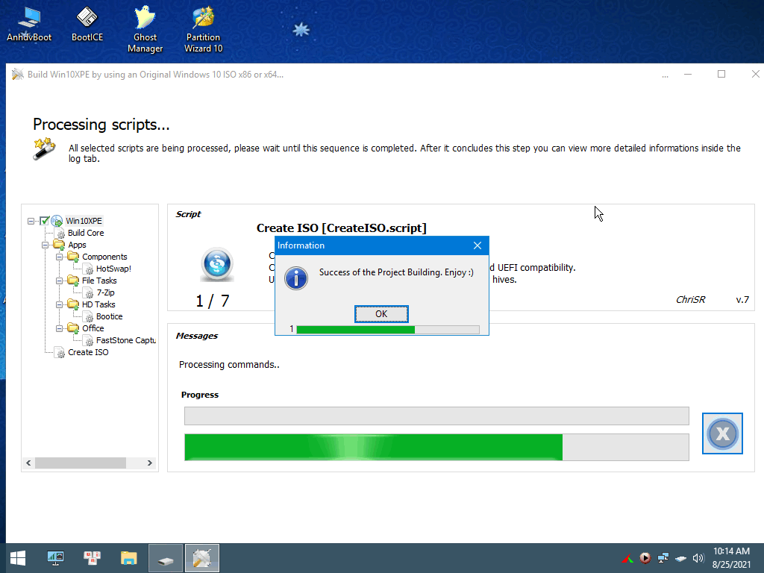Screen dimensions: 764x573
Task: Click the HD Tasks folder icon
Action: coord(73,304)
